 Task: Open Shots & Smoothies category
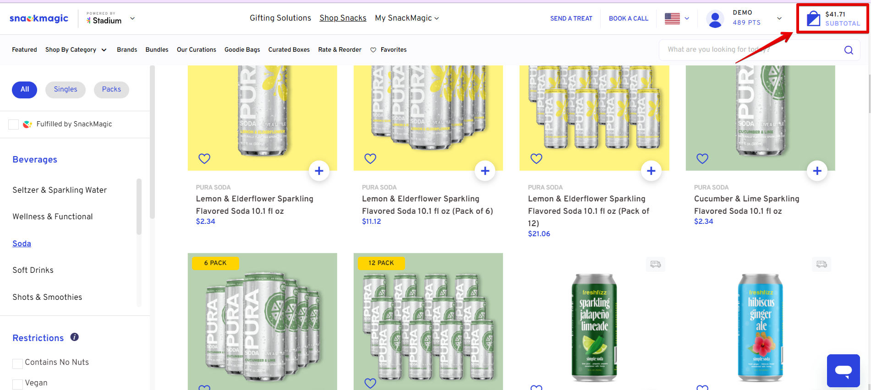tap(47, 297)
